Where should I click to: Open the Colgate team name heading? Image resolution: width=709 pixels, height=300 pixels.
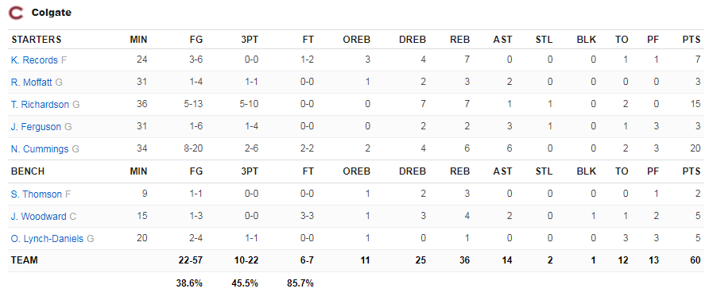tap(51, 13)
